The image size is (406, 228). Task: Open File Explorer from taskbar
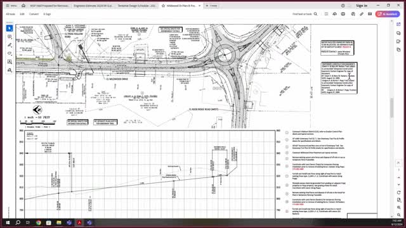pyautogui.click(x=59, y=222)
